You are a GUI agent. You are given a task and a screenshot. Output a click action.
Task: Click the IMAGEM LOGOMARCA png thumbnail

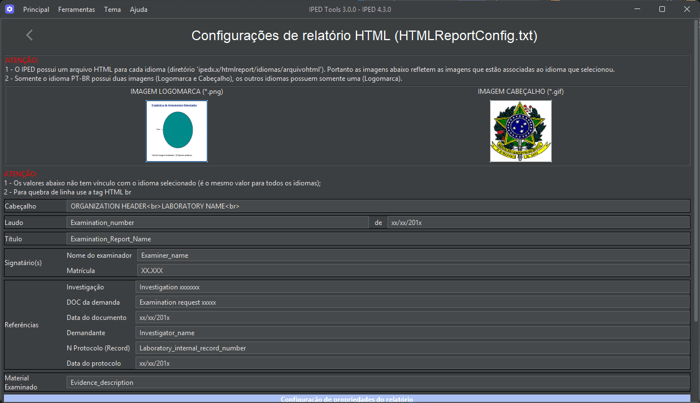176,131
